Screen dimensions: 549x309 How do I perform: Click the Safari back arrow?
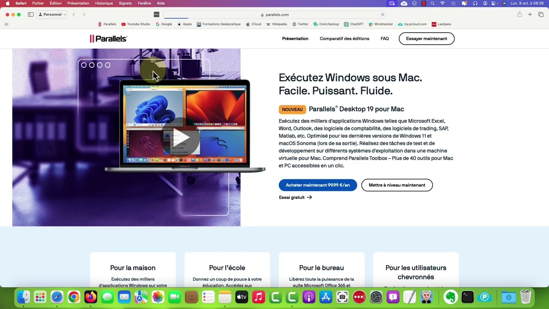74,15
